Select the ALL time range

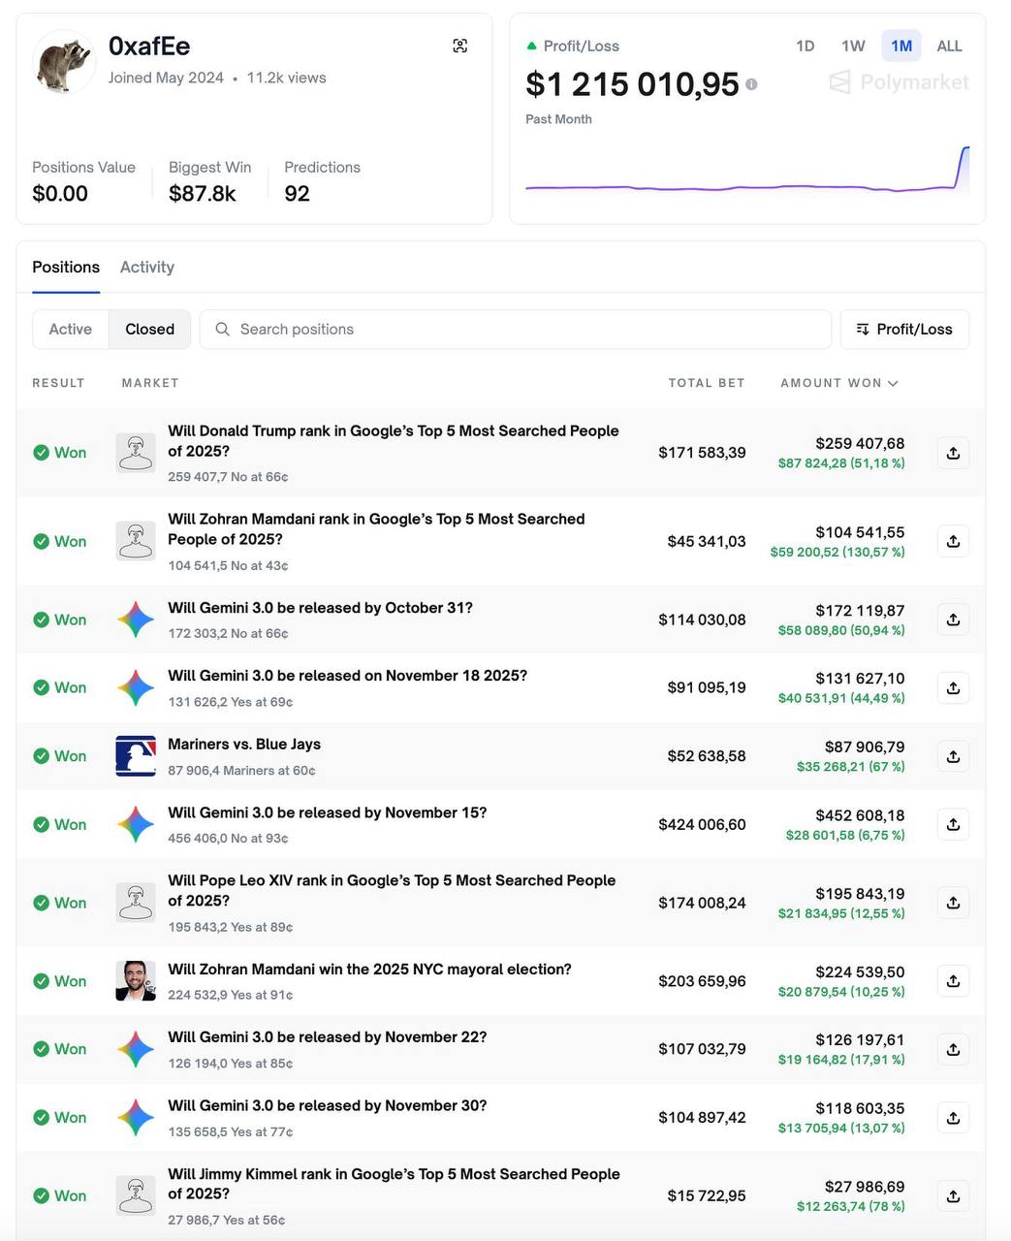tap(949, 46)
